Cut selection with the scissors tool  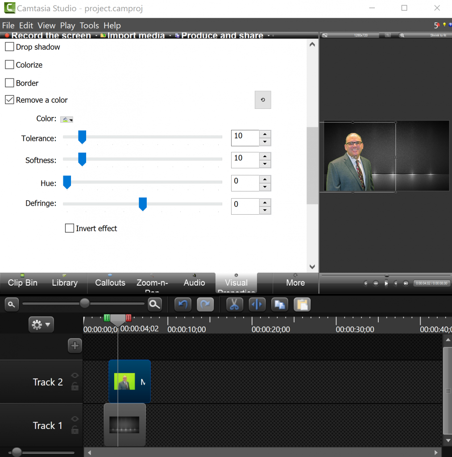click(x=234, y=304)
